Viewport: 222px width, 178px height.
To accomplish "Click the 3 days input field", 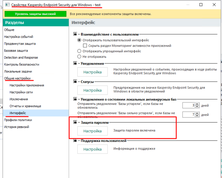I will point(189,105).
